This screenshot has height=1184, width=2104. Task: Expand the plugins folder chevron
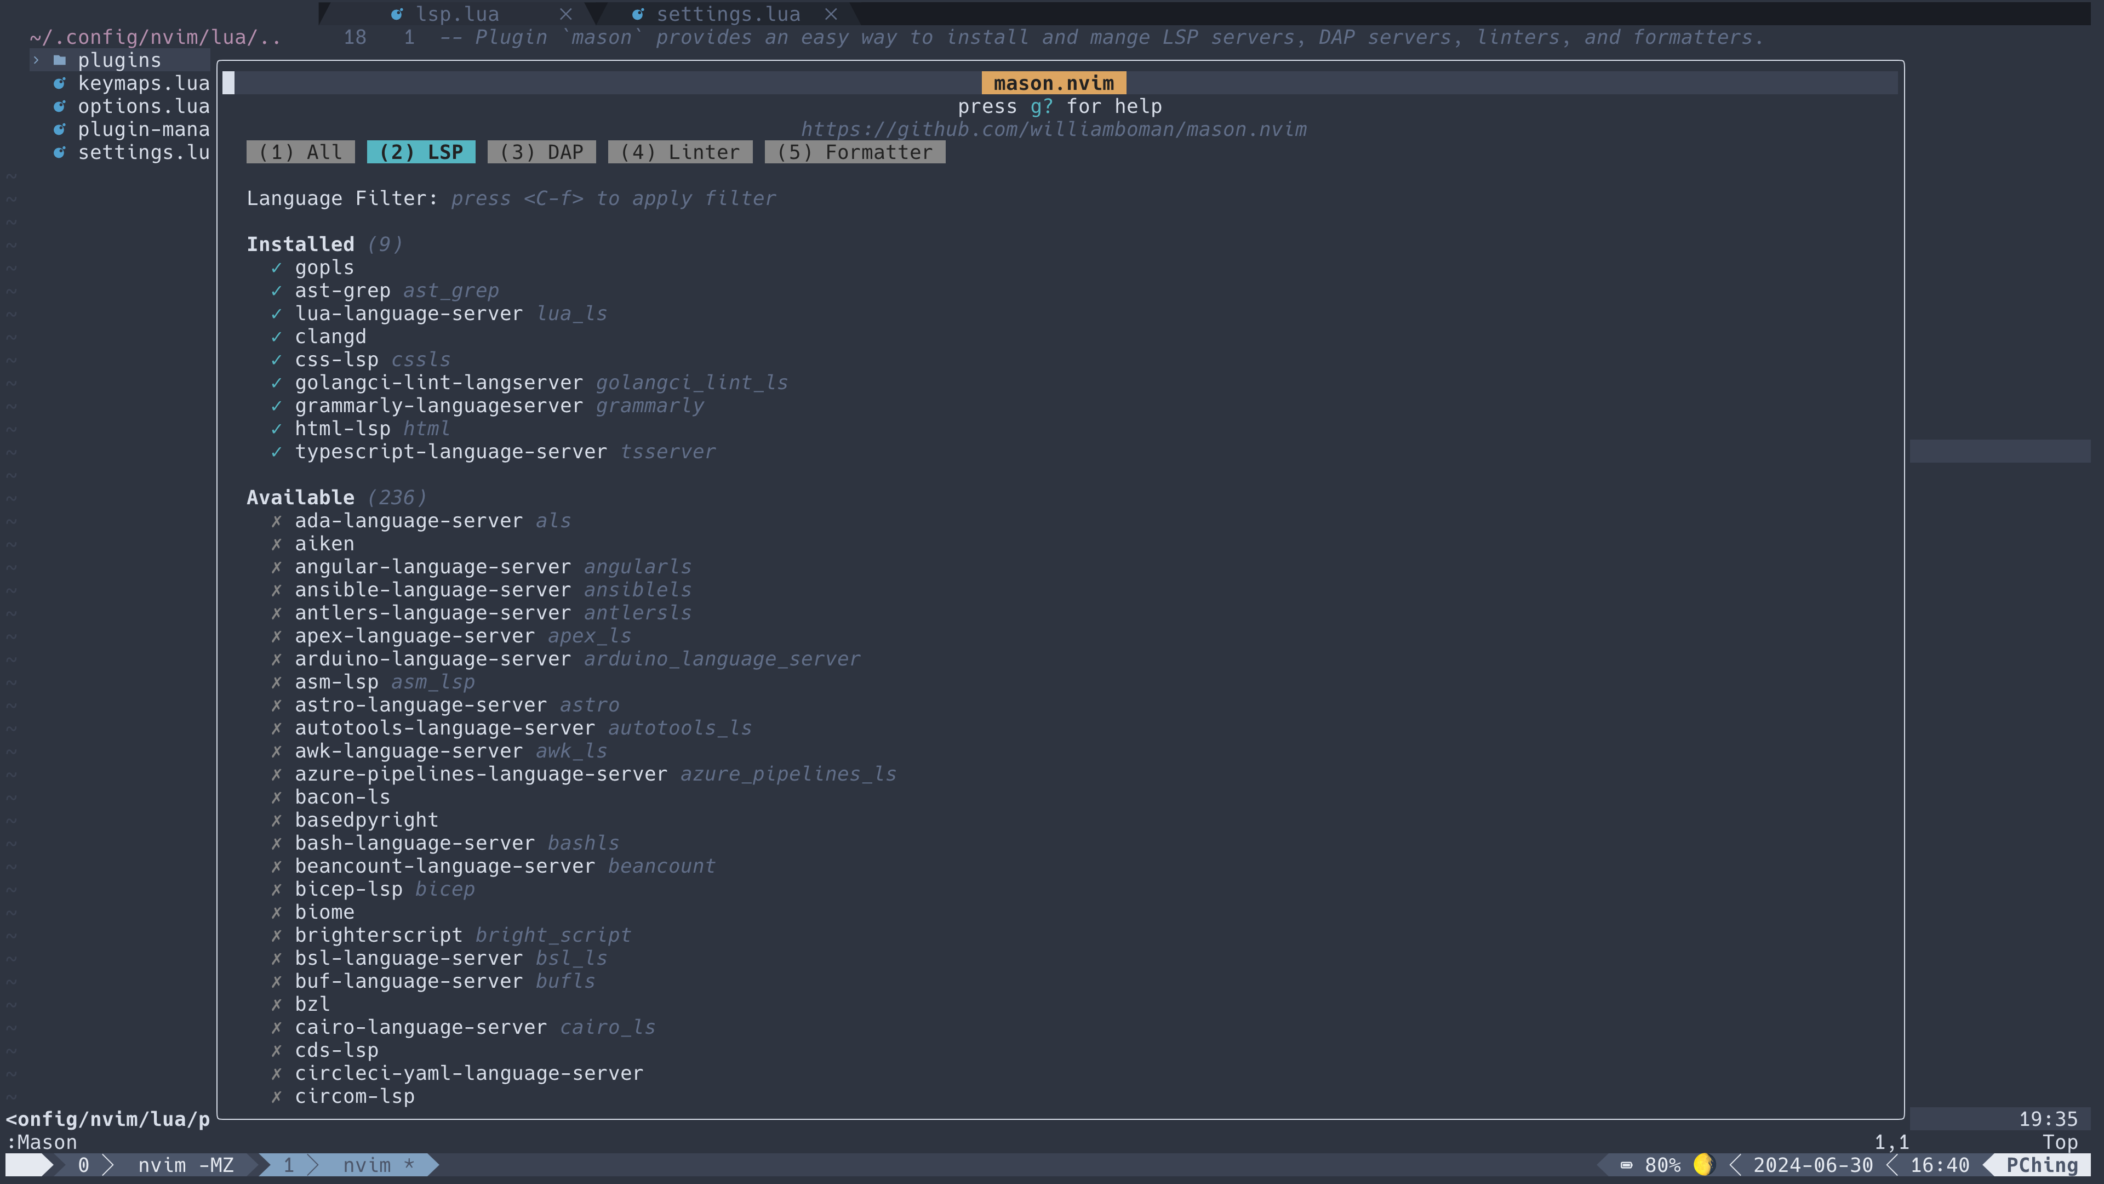(36, 60)
